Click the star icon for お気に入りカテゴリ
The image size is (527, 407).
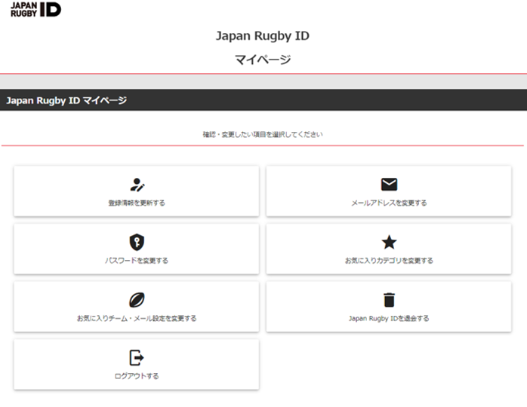pos(389,242)
